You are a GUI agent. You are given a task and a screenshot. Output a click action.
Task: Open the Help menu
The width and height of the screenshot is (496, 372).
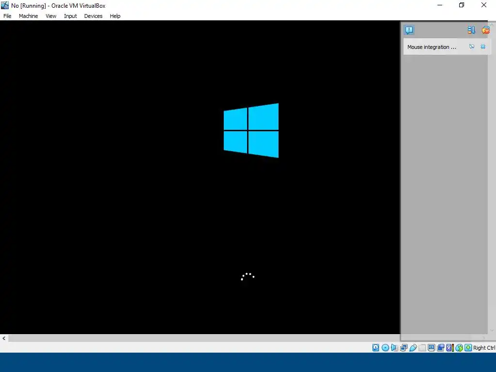point(115,16)
